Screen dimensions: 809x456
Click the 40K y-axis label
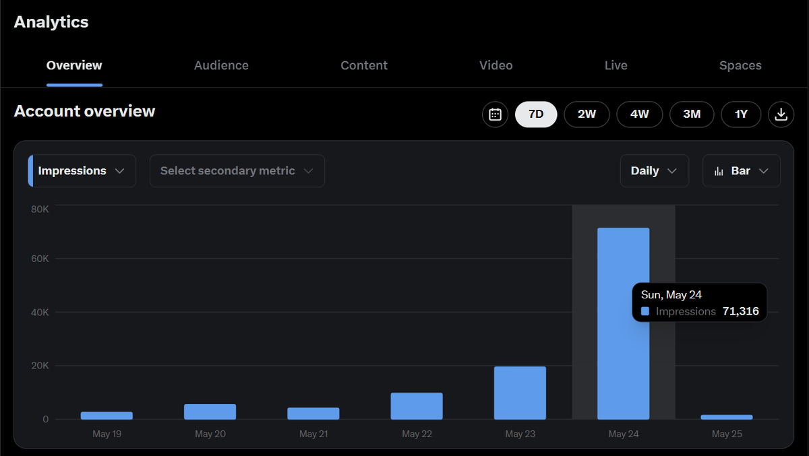coord(40,313)
